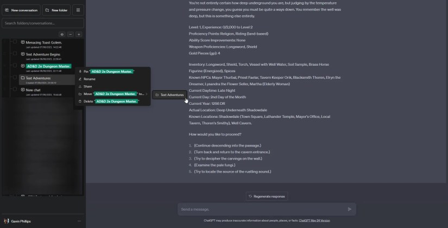This screenshot has width=448, height=228.
Task: Click chat icon beside Text Adventure Begins
Action: (x=23, y=54)
